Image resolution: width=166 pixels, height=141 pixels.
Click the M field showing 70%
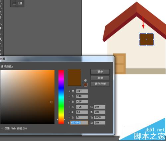point(100,112)
